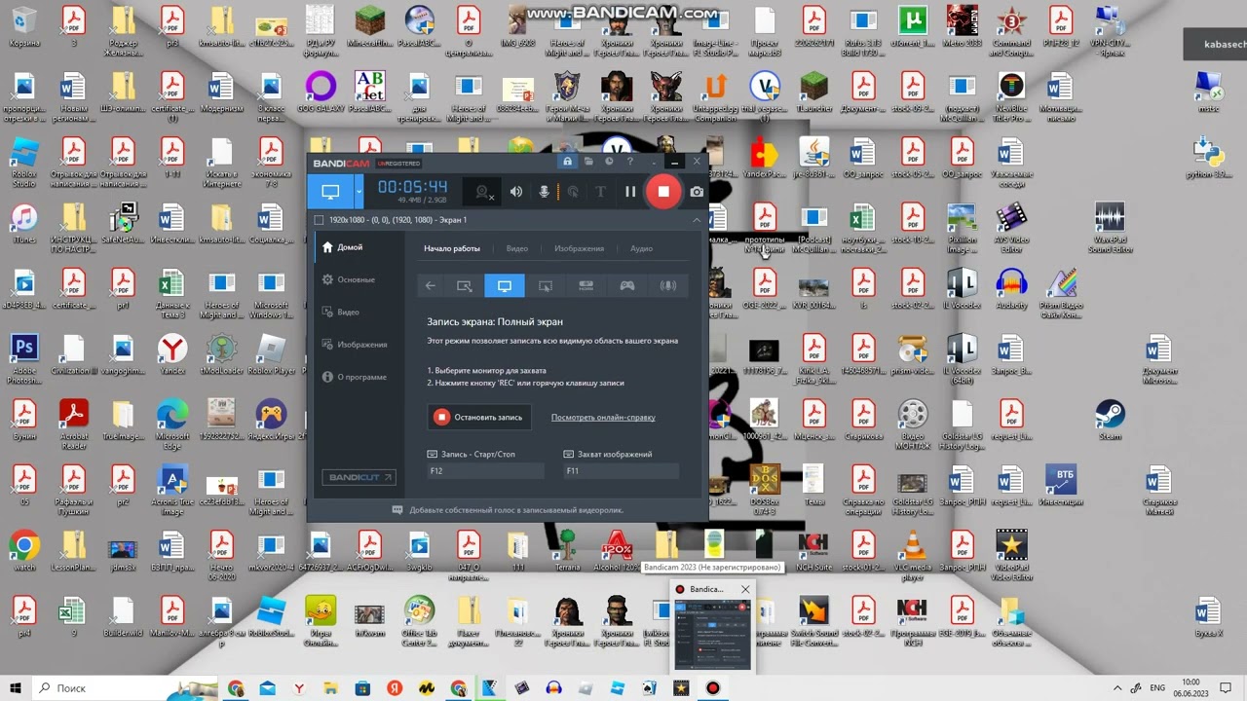Click the back arrow in mode bar
1247x701 pixels.
tap(431, 285)
